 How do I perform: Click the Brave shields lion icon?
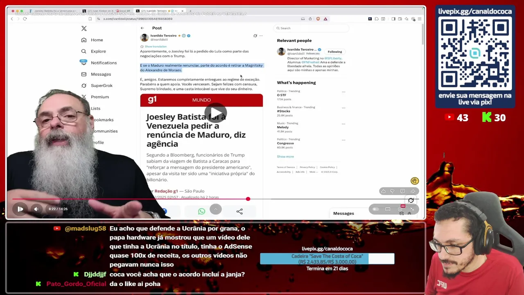[x=318, y=19]
